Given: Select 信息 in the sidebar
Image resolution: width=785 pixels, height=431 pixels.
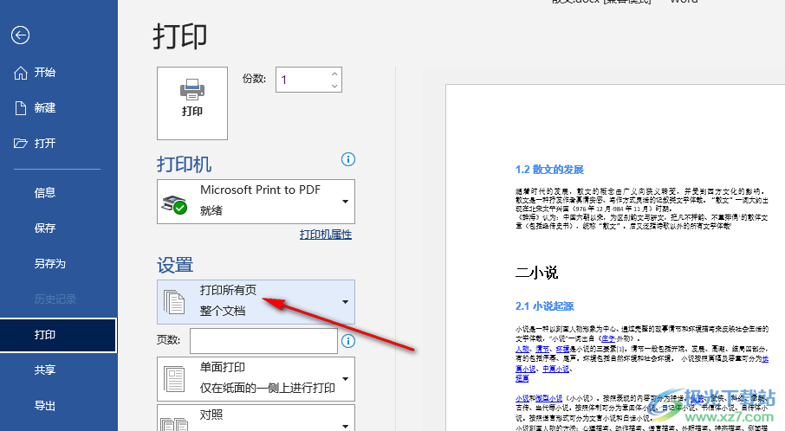Looking at the screenshot, I should tap(45, 193).
